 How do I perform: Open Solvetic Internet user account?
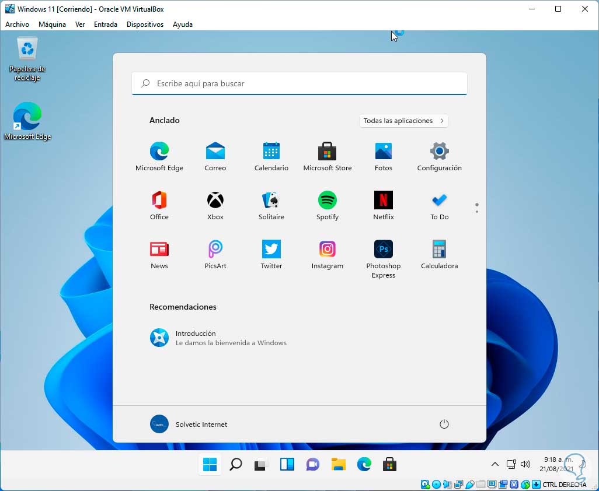pos(189,424)
